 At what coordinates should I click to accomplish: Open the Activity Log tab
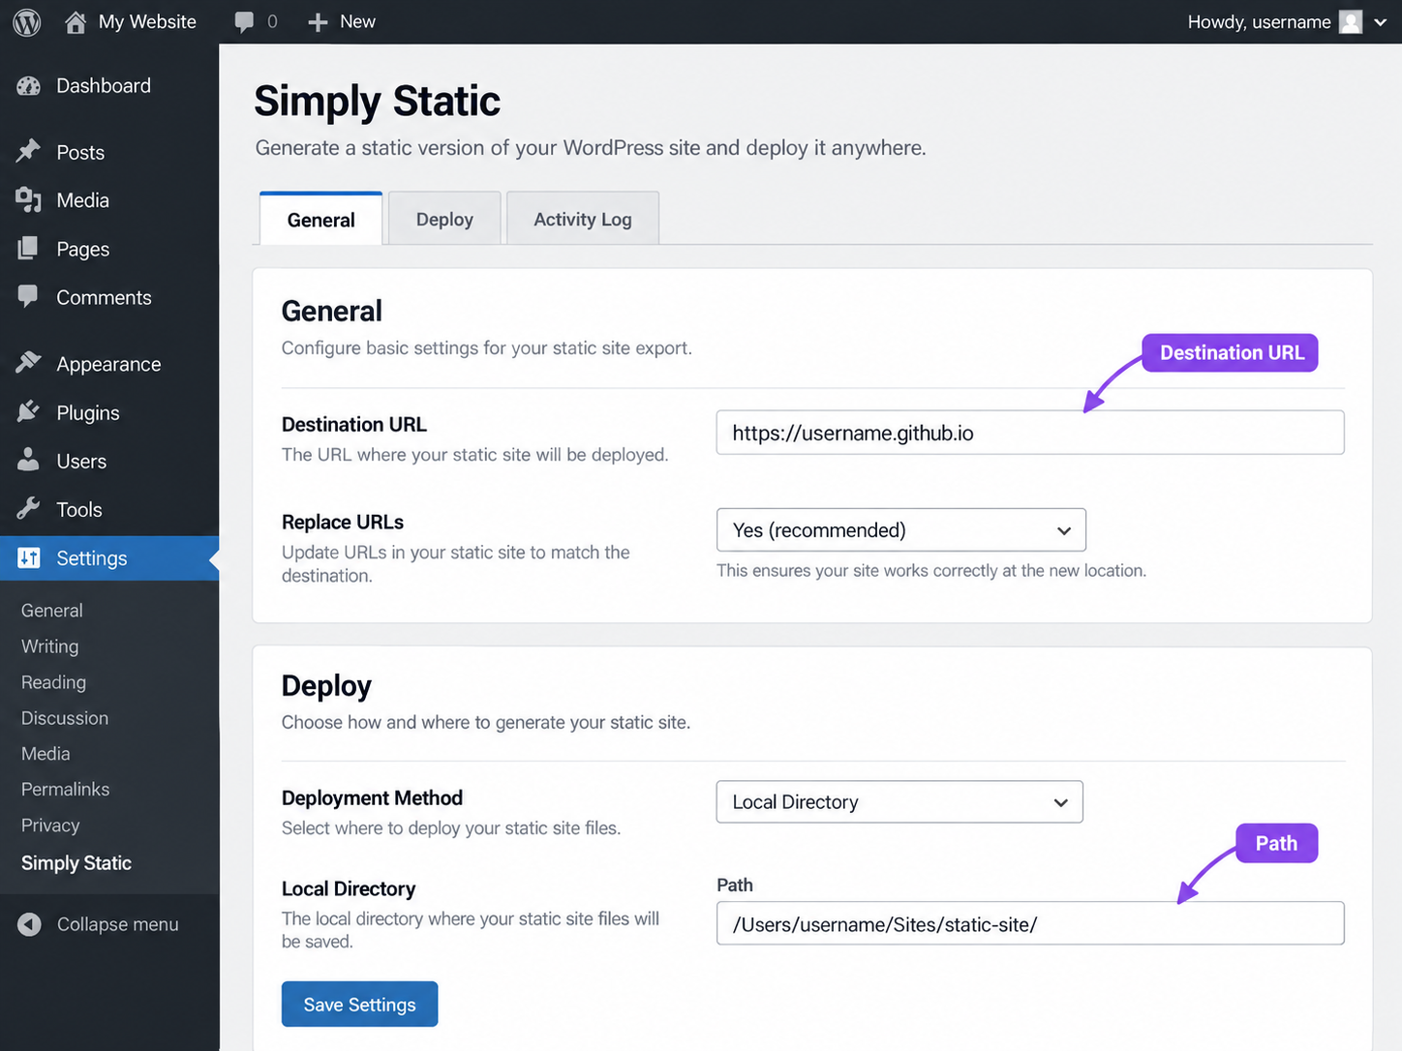click(583, 219)
